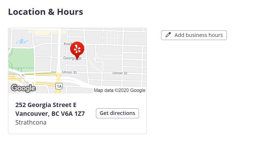Click the Vancouver, BC V6A 1Z7 text

pyautogui.click(x=50, y=113)
